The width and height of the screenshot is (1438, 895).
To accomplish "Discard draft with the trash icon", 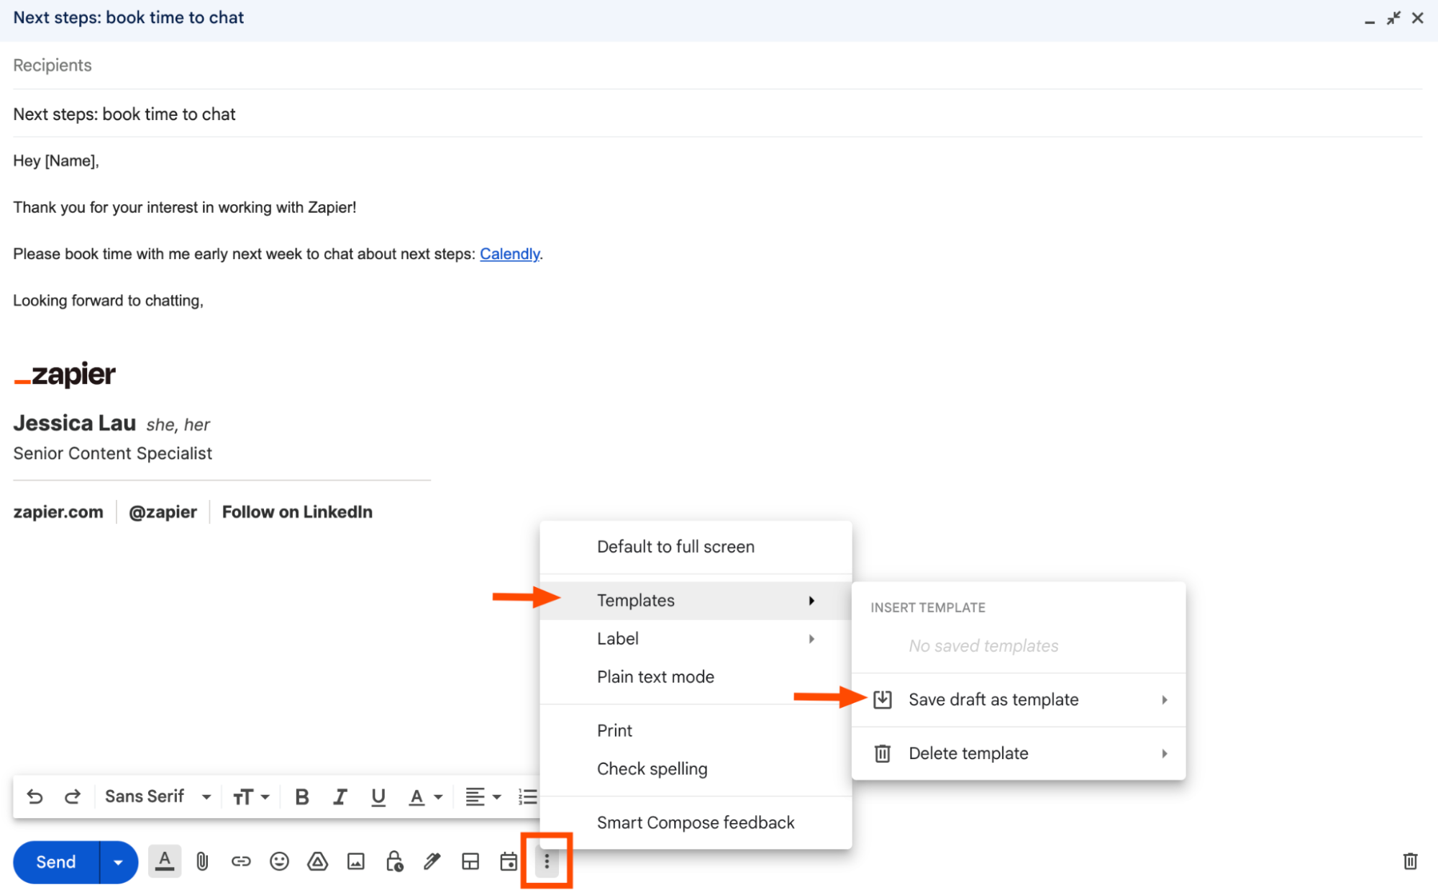I will pyautogui.click(x=1410, y=861).
